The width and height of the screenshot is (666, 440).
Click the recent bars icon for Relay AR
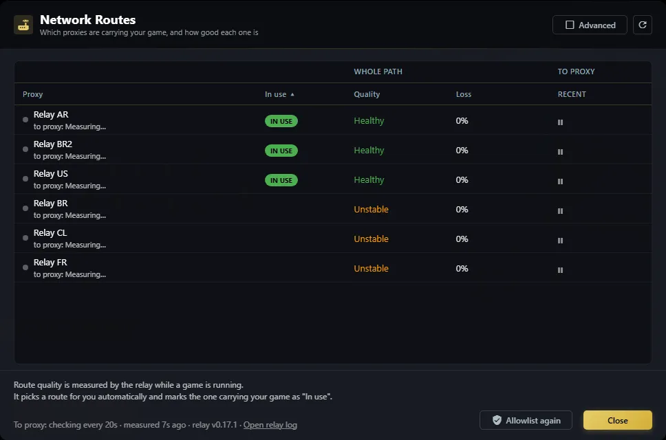[560, 122]
